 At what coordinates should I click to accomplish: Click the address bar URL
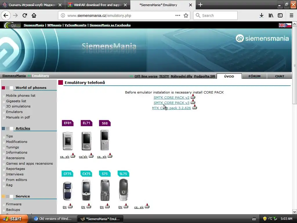pyautogui.click(x=99, y=16)
